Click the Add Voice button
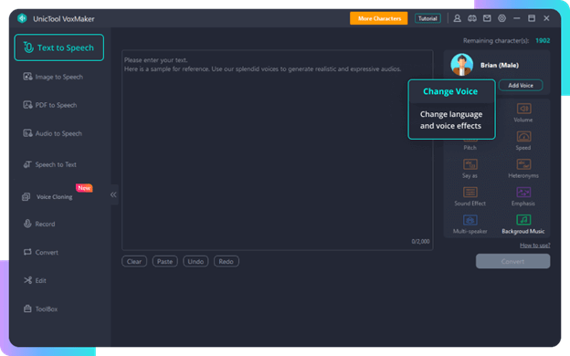Viewport: 570px width, 356px height. click(521, 86)
